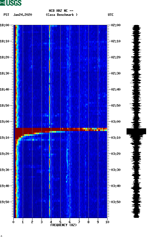
Task: Click the 8 Hz frequency tick label
Action: 88,222
